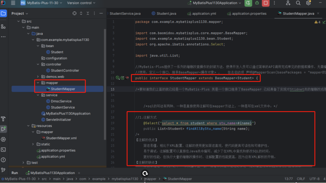Open the Project view dropdown
The width and height of the screenshot is (326, 183).
pyautogui.click(x=20, y=13)
